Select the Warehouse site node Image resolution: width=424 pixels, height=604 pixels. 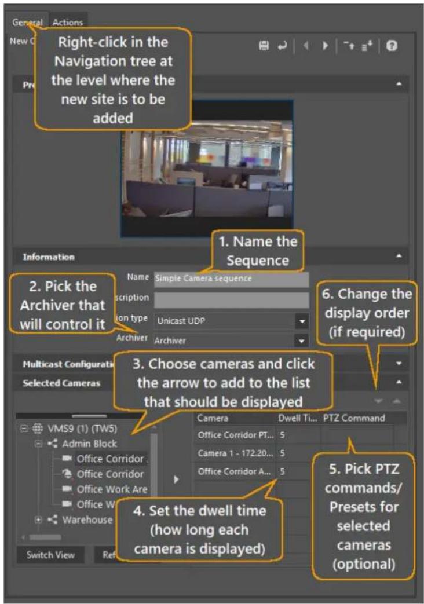(x=80, y=519)
